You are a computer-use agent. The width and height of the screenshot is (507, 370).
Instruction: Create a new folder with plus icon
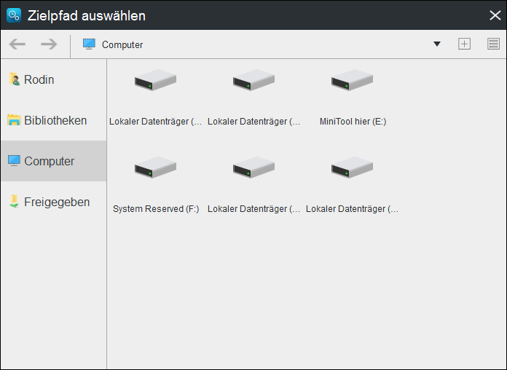click(464, 44)
